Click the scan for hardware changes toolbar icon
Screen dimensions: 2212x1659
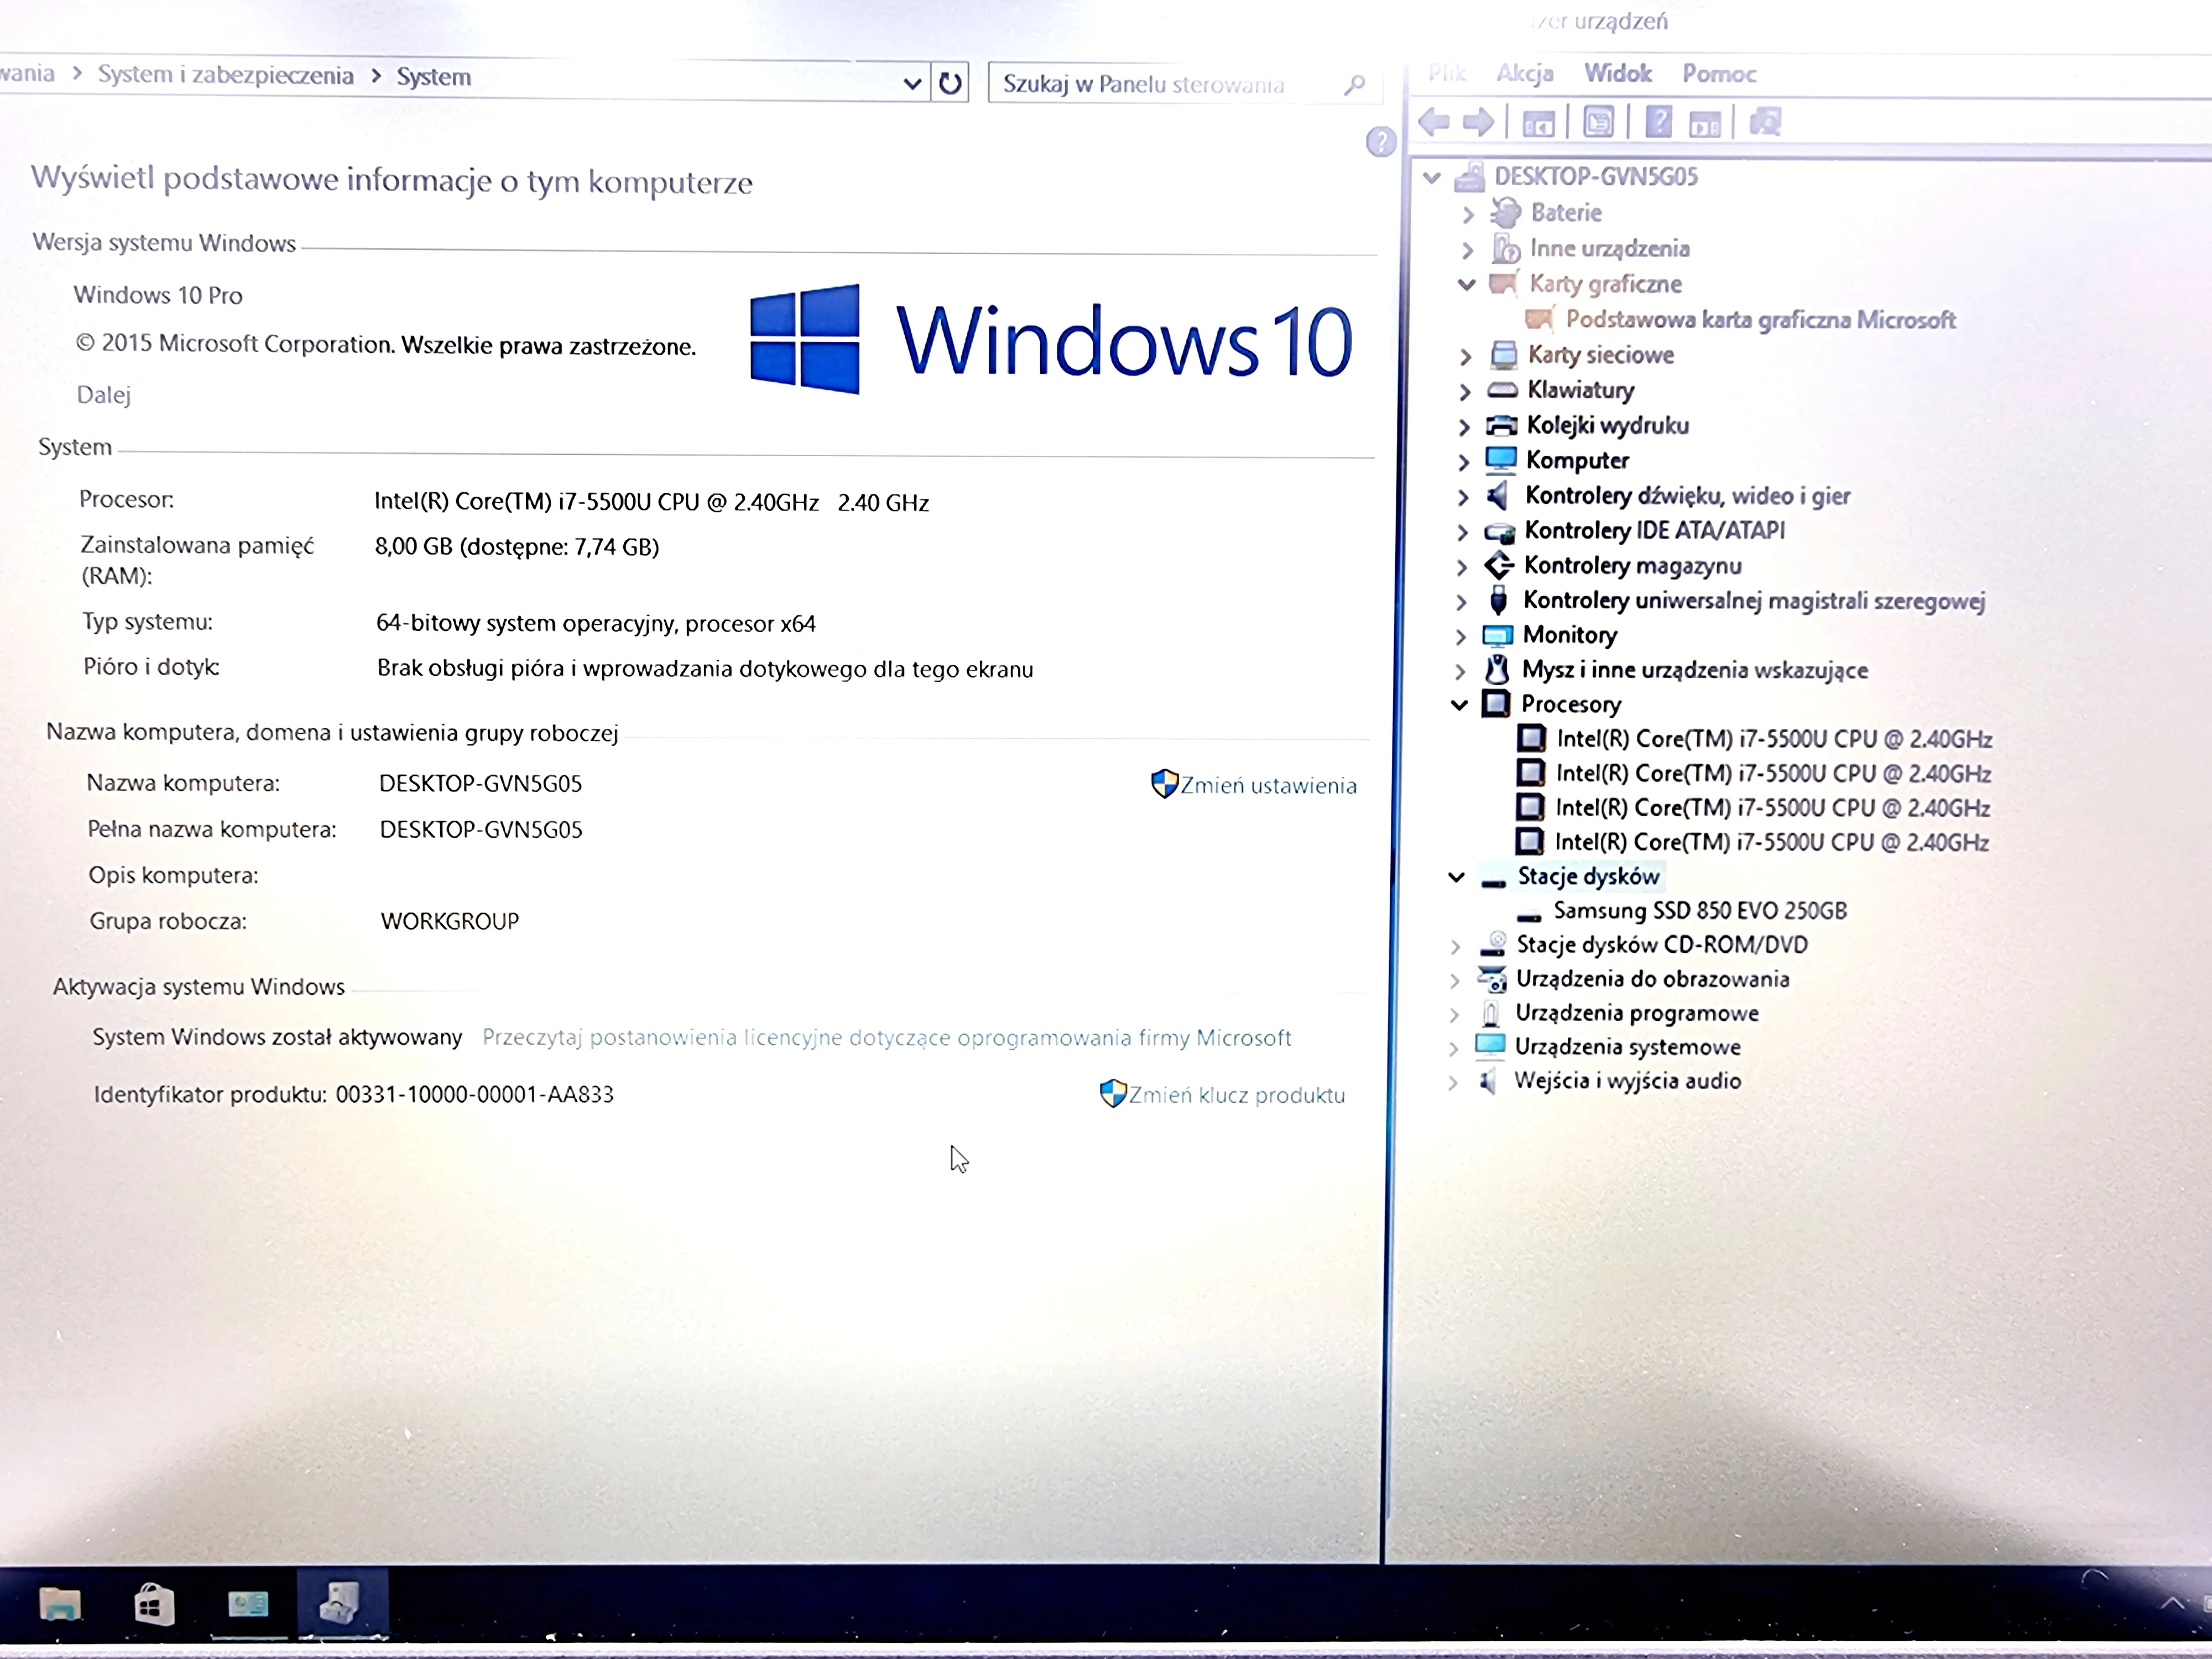(x=1765, y=122)
